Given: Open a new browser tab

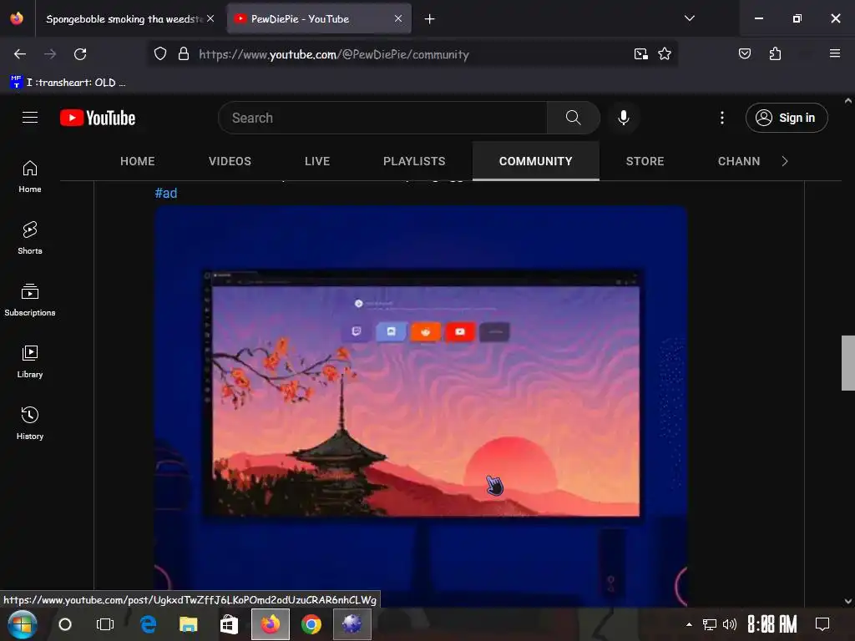Looking at the screenshot, I should click(430, 19).
